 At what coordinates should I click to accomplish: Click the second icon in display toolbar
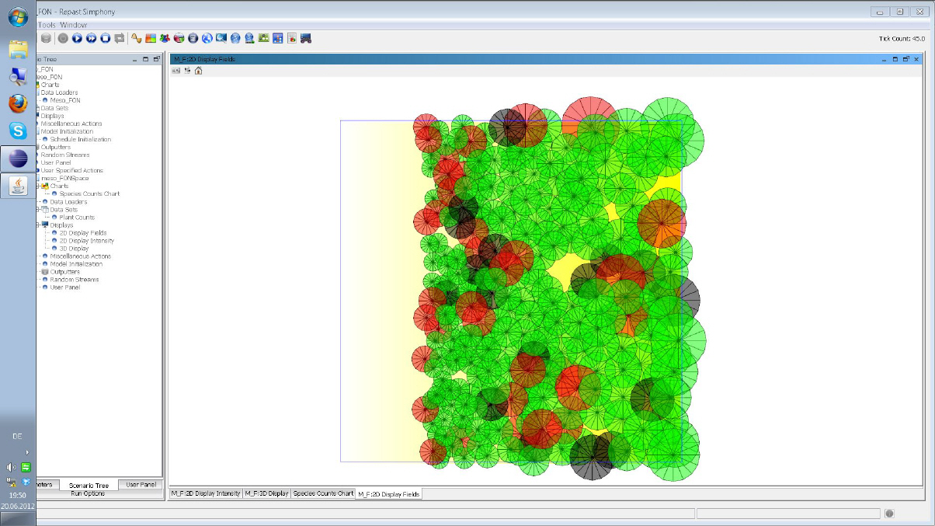pyautogui.click(x=187, y=71)
